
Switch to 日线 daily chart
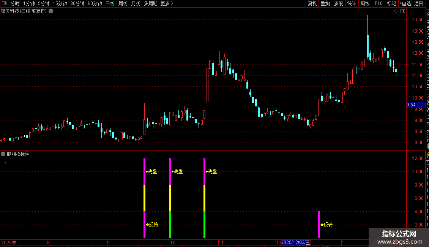pyautogui.click(x=110, y=3)
